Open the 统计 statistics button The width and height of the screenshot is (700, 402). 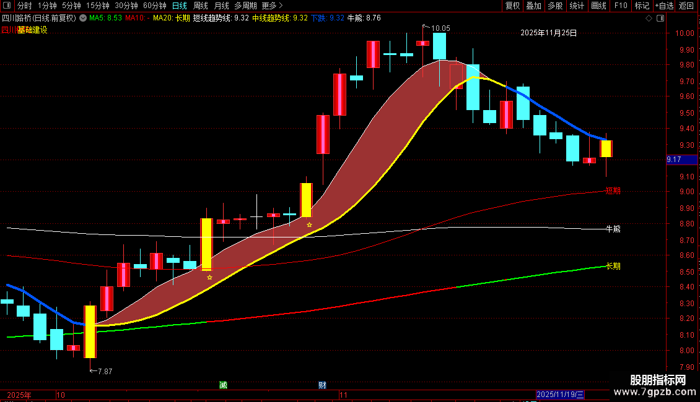click(577, 6)
